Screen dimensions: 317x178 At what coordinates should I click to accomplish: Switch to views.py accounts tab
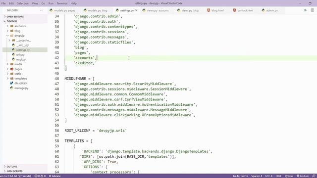coord(158,10)
